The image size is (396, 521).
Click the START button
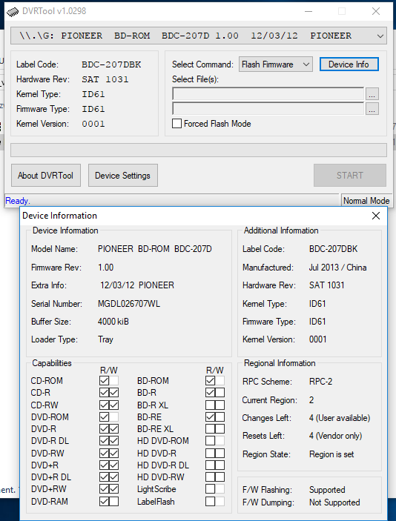[350, 176]
